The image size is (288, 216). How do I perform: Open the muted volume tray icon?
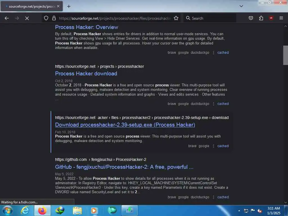click(x=260, y=211)
